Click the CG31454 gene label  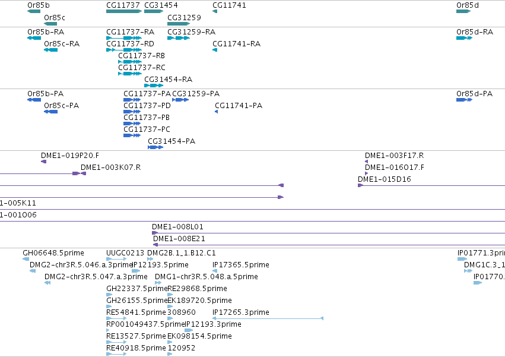pyautogui.click(x=161, y=5)
